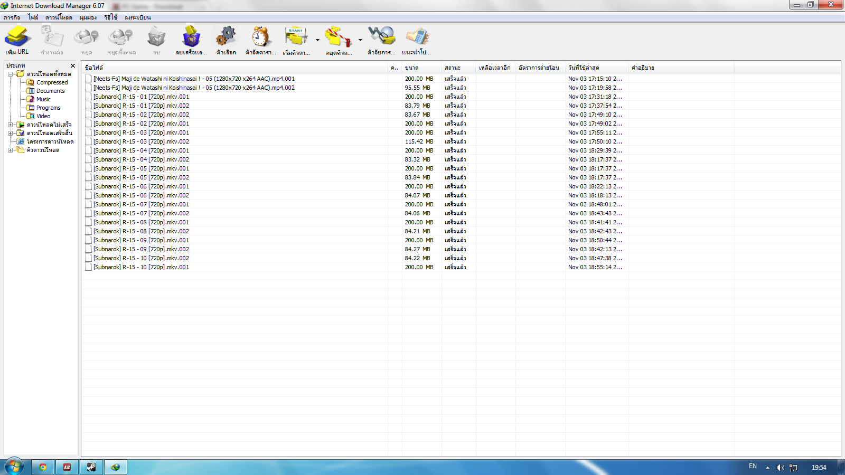This screenshot has width=845, height=475.
Task: Click the Internet Download Manager taskbar button
Action: (x=116, y=467)
